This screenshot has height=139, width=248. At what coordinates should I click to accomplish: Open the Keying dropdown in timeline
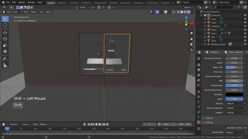(26, 124)
